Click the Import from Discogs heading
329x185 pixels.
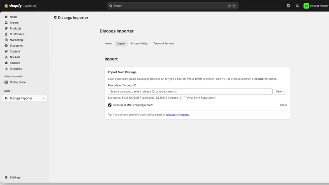pyautogui.click(x=122, y=72)
